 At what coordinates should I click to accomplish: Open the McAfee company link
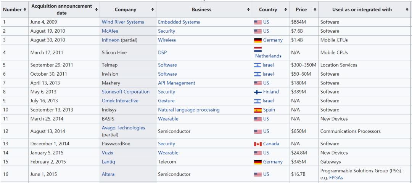110,31
